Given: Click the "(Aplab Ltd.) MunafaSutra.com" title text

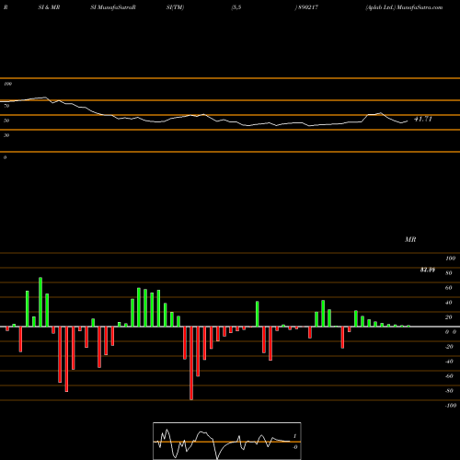Looking at the screenshot, I should [x=404, y=7].
